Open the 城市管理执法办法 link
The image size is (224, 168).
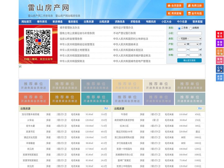pyautogui.click(x=70, y=28)
